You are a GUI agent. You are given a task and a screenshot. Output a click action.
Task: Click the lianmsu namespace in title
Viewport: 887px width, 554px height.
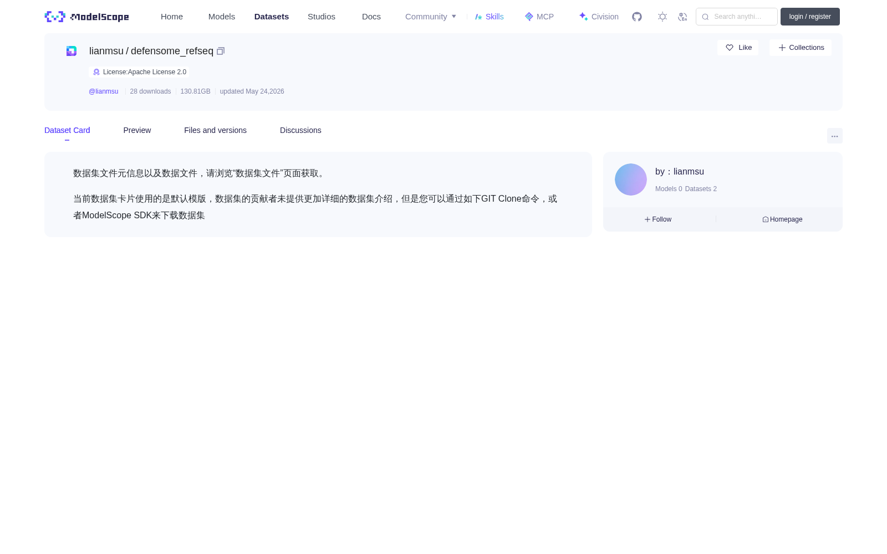106,51
